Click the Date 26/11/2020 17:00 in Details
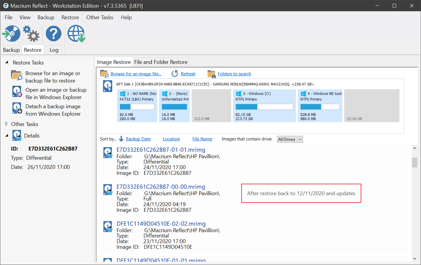The width and height of the screenshot is (421, 265). [x=48, y=167]
